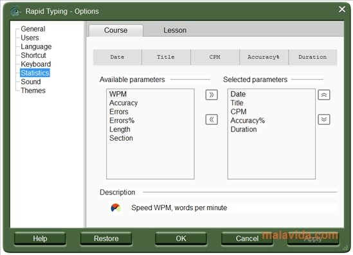Close the Options dialog
Viewport: 353px width, 255px height.
click(342, 9)
